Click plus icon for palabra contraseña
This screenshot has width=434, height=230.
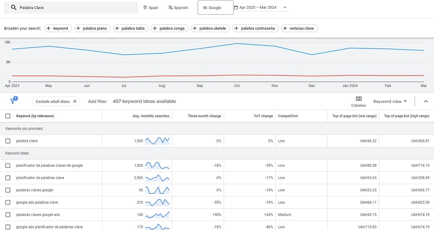click(236, 28)
